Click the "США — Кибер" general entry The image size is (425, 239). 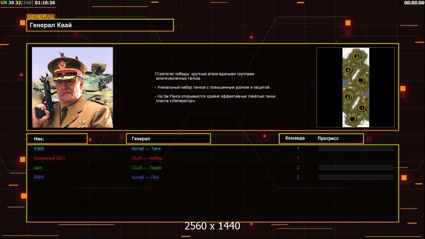click(147, 158)
